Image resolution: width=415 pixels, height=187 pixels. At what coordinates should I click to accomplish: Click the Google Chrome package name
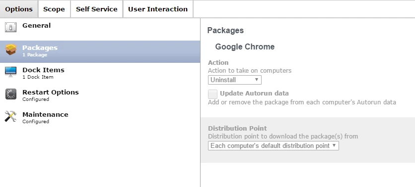tap(245, 47)
